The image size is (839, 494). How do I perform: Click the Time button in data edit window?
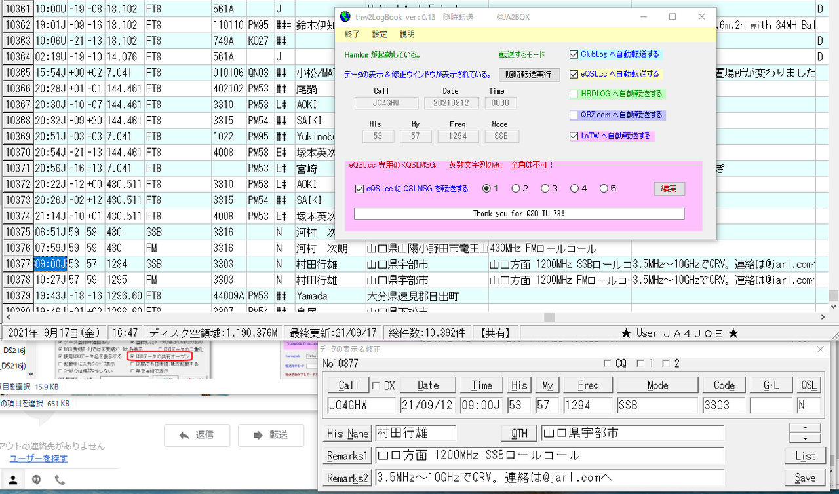tap(482, 385)
